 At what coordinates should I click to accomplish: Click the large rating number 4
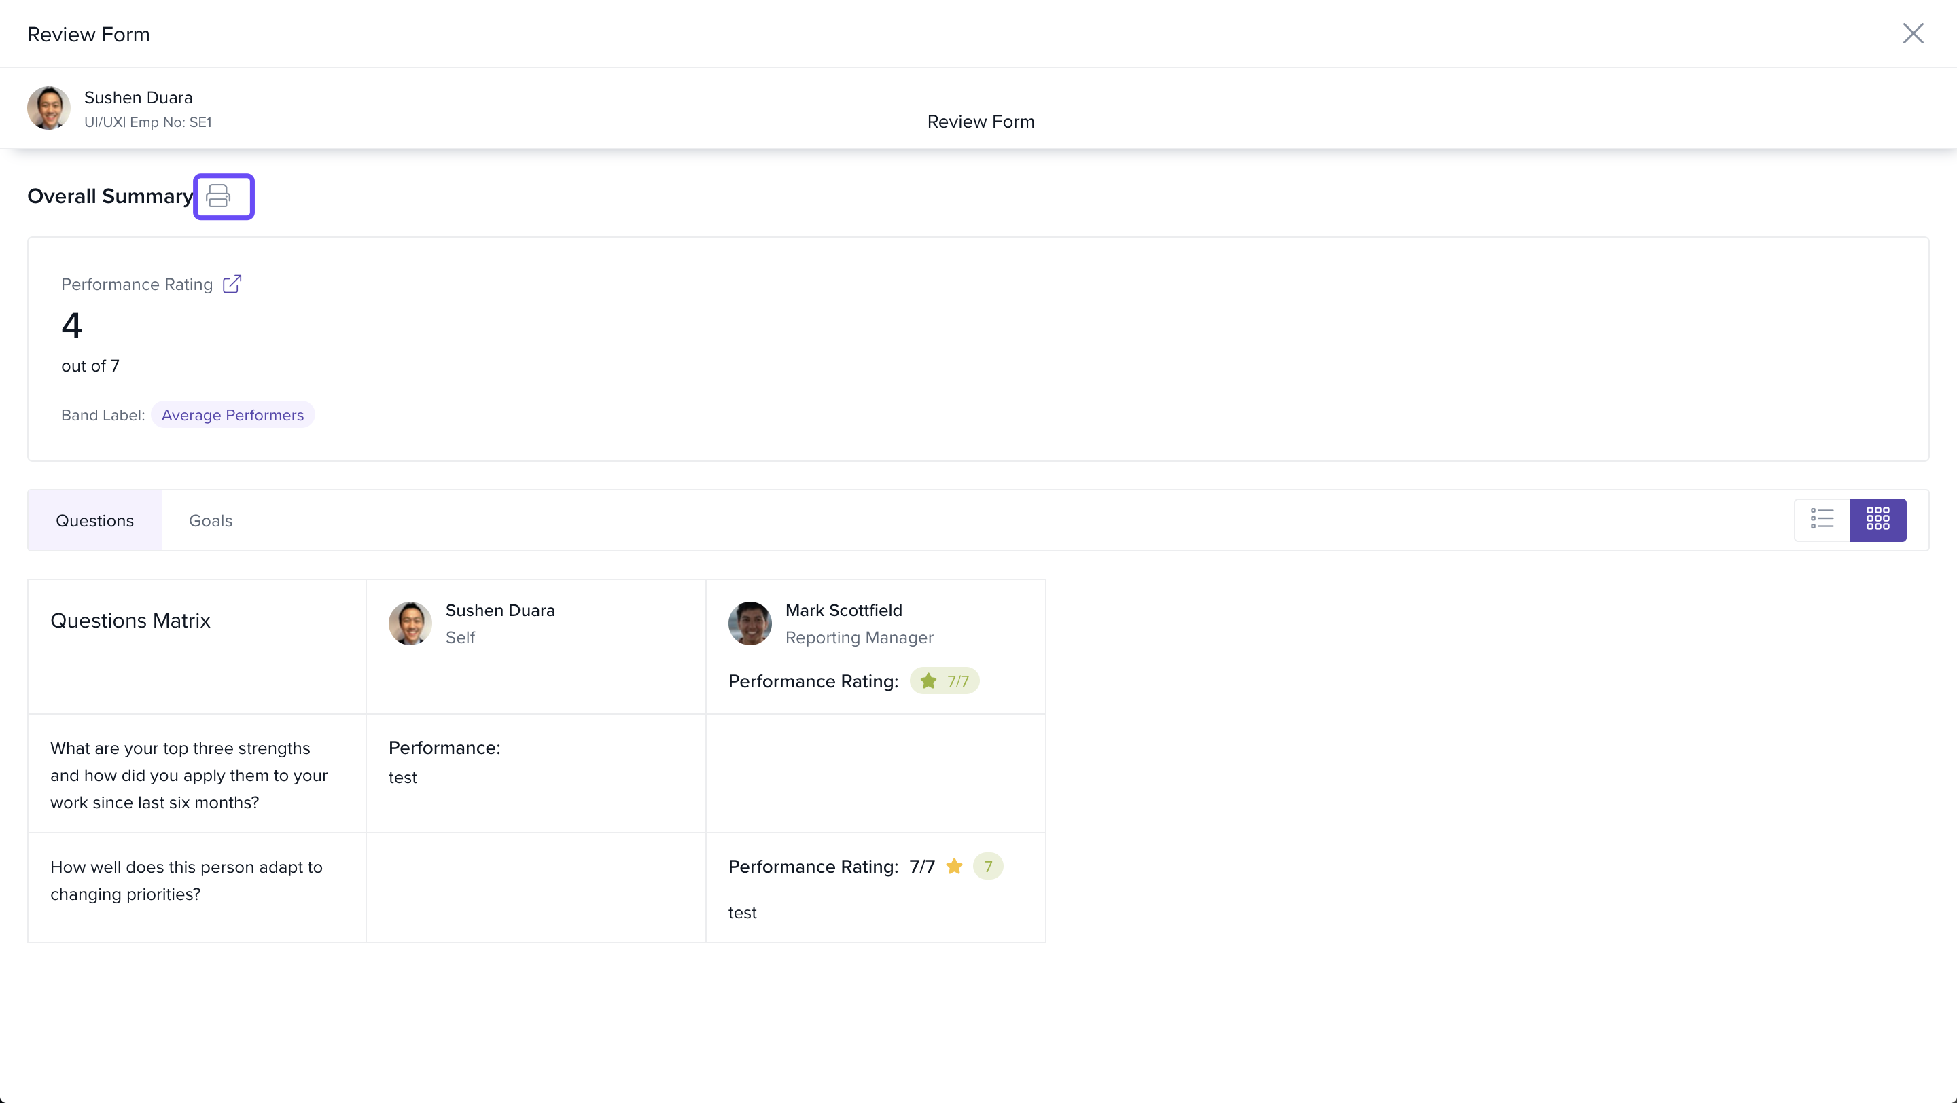(71, 325)
